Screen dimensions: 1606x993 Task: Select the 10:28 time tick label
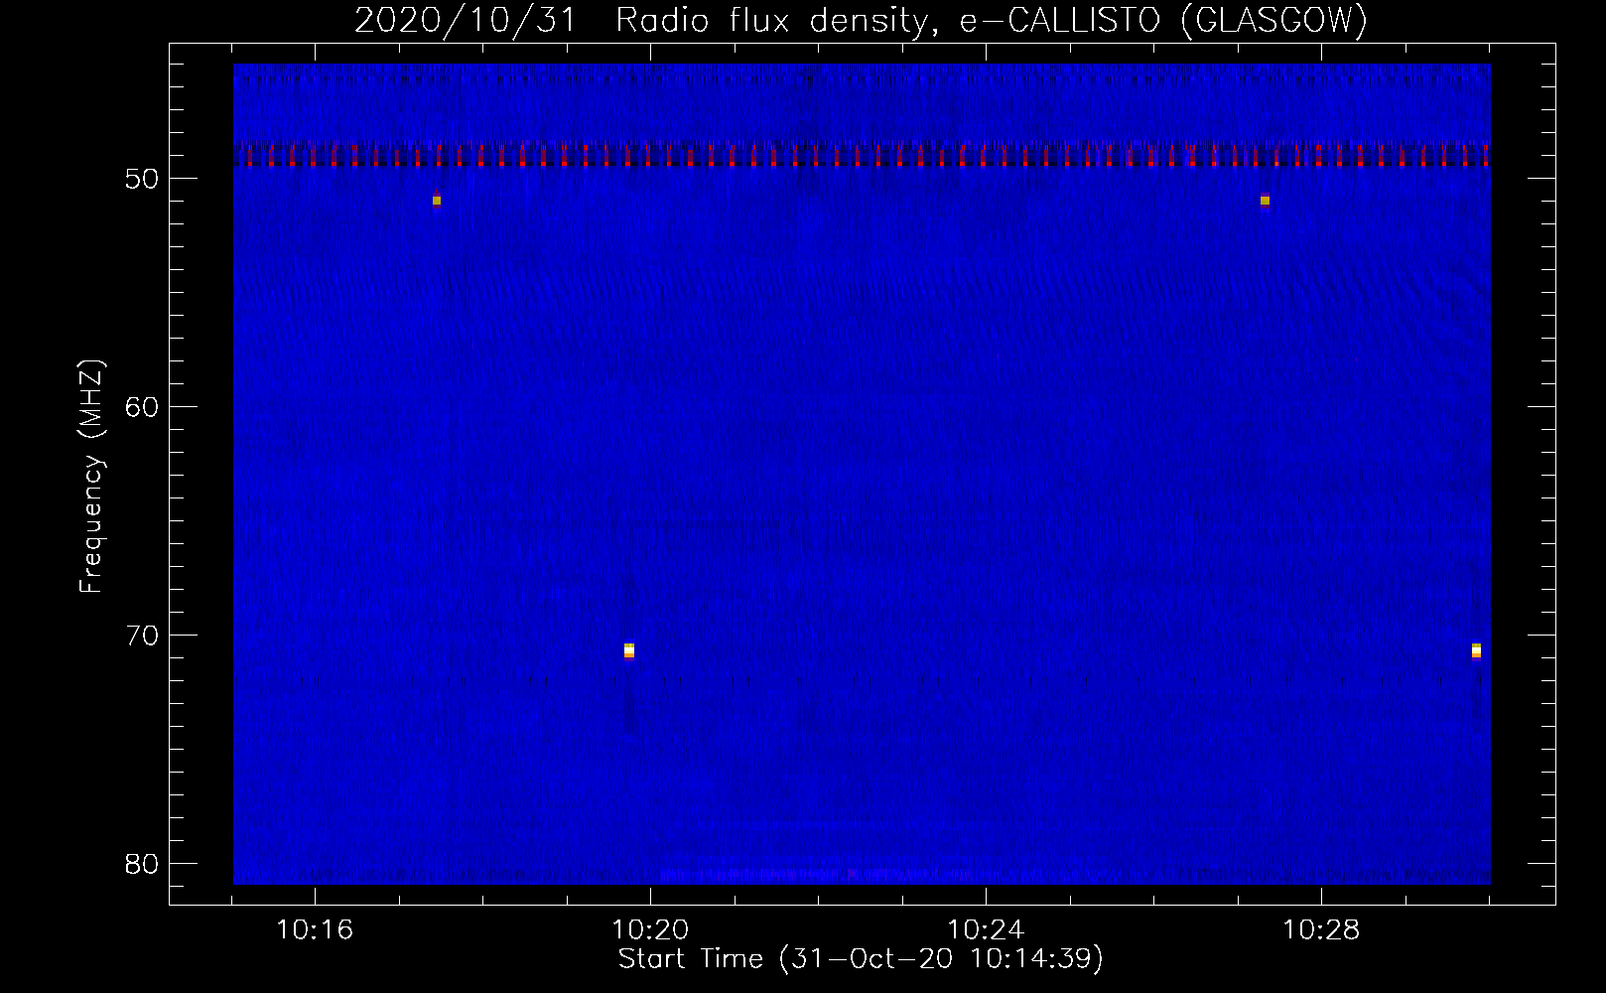tap(1321, 930)
